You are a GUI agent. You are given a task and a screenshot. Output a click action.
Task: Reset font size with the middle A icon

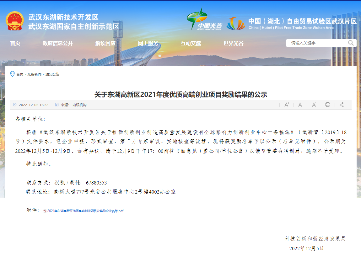[x=300, y=105]
